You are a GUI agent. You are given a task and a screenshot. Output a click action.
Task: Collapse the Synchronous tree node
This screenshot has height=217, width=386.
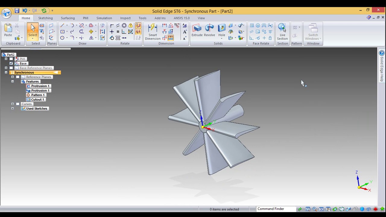[6, 72]
